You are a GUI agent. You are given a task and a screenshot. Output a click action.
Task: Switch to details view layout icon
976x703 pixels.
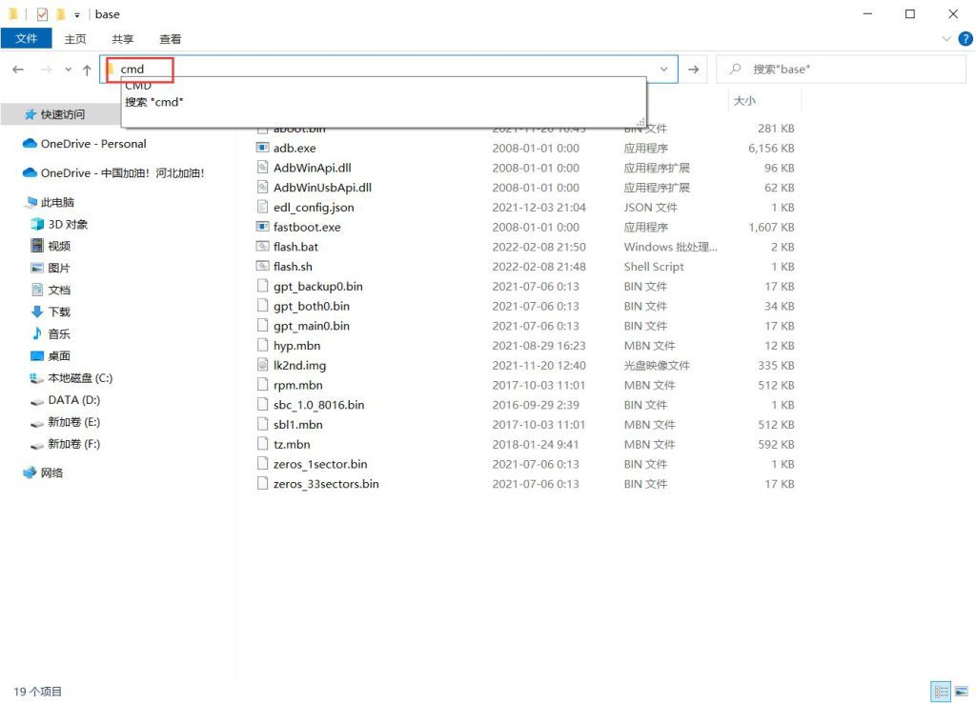(941, 692)
